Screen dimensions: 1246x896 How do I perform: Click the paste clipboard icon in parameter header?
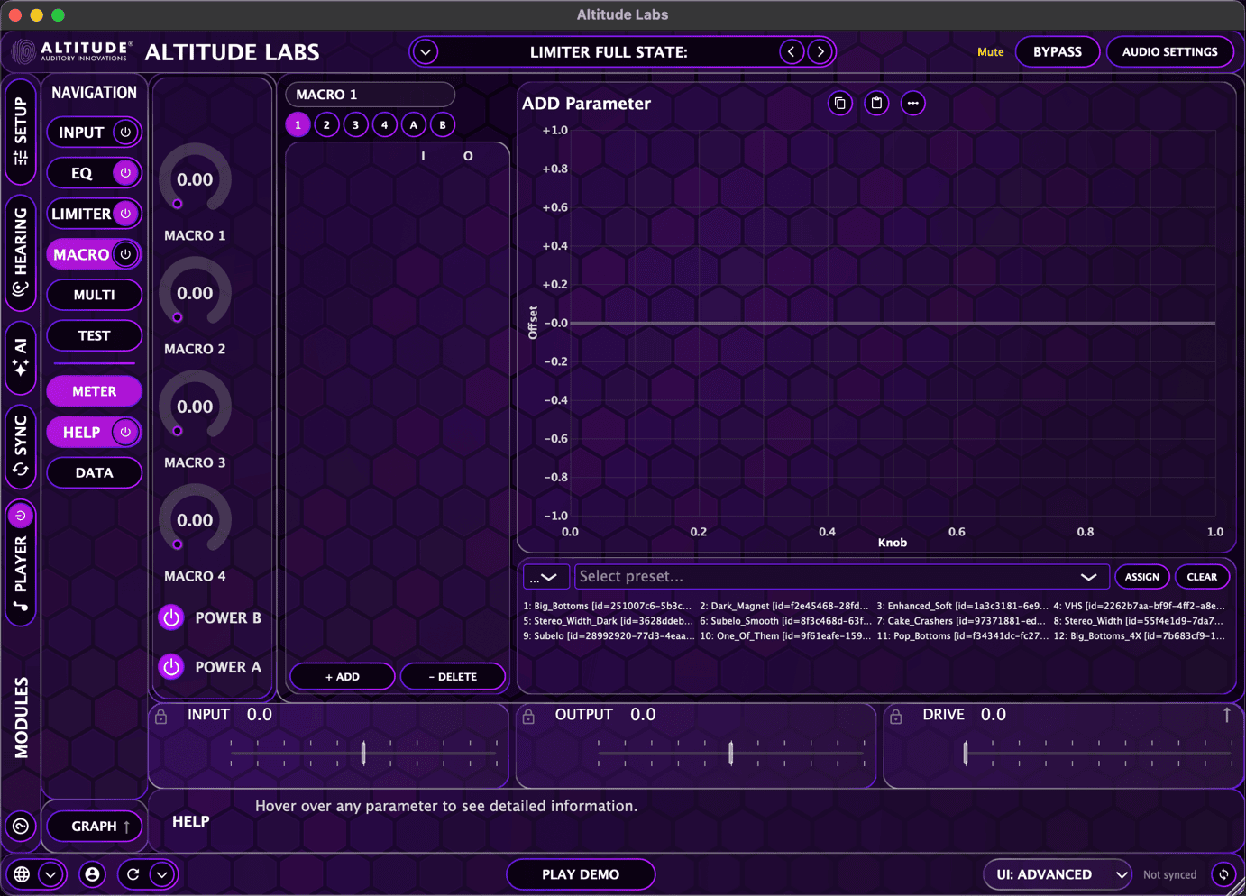pyautogui.click(x=876, y=104)
